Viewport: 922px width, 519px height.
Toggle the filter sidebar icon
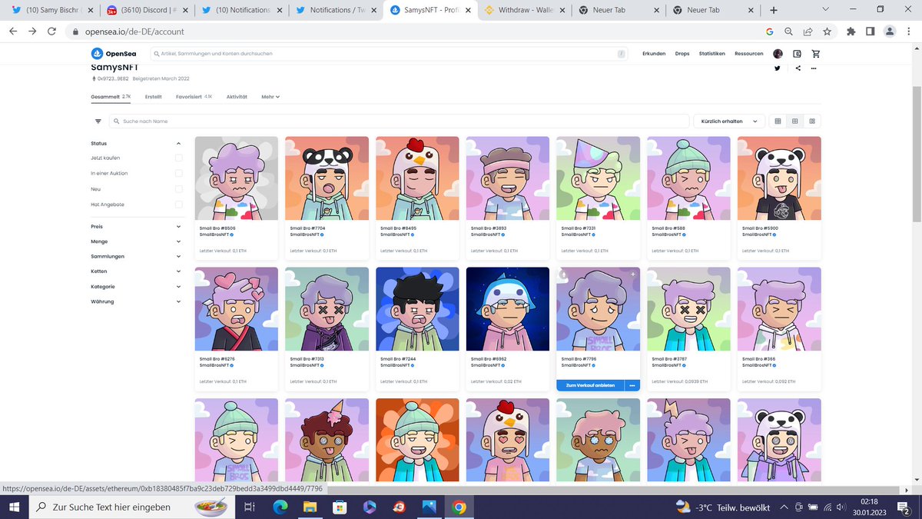coord(98,121)
